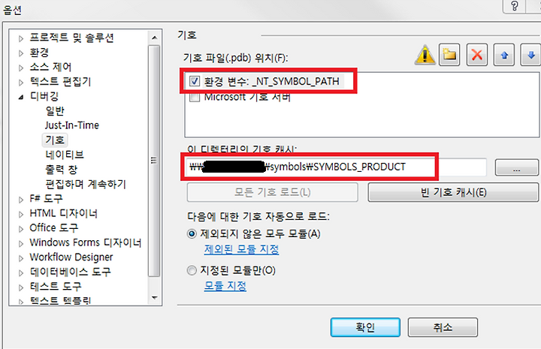Click the tree scrollbar down arrow
541x349 pixels.
pyautogui.click(x=154, y=298)
